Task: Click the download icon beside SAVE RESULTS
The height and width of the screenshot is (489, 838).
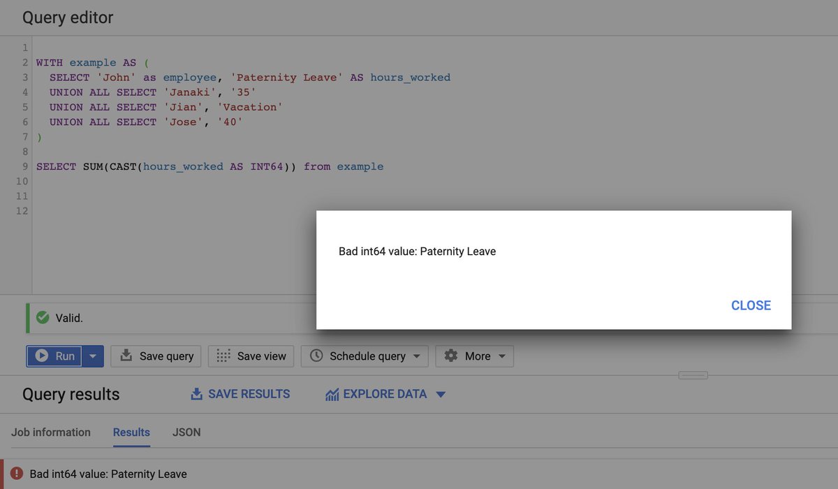Action: (196, 394)
